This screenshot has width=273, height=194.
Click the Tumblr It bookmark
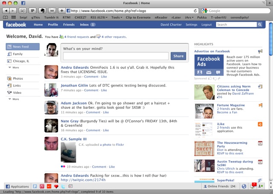[x=51, y=17]
